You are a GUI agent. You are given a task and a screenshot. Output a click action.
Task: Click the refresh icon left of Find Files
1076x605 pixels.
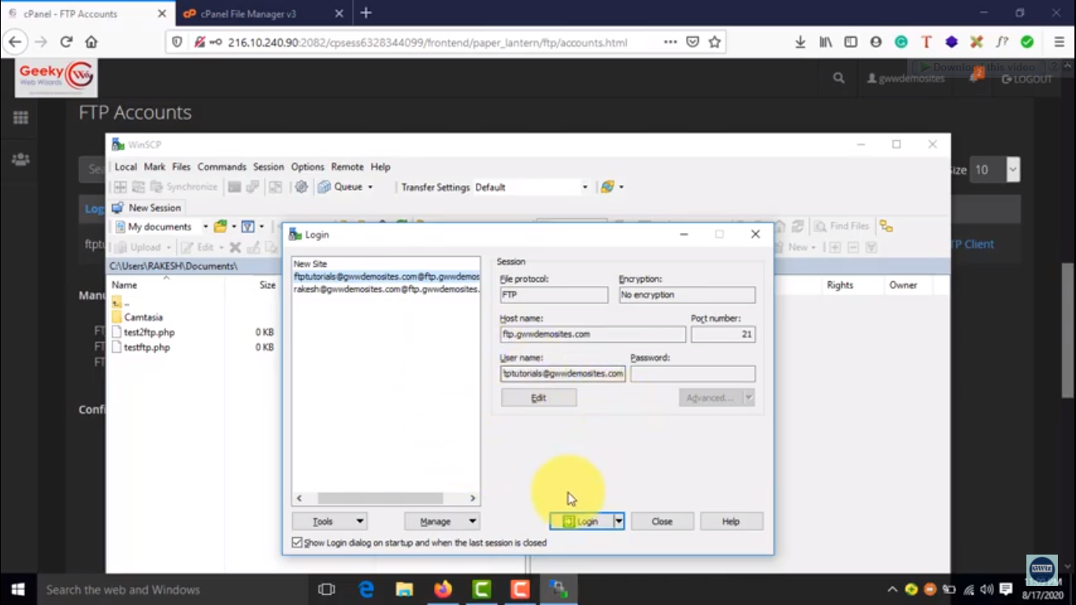(x=797, y=226)
